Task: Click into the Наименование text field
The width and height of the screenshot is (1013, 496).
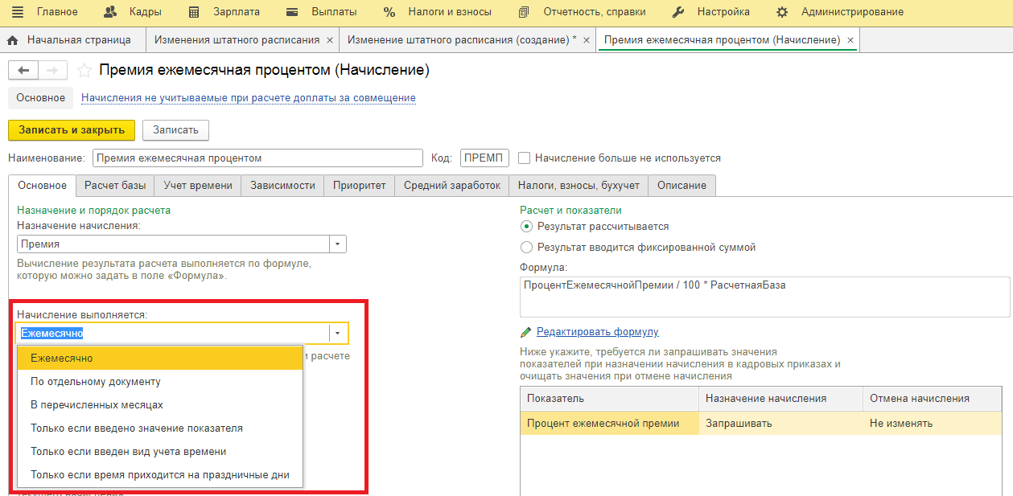Action: [257, 158]
